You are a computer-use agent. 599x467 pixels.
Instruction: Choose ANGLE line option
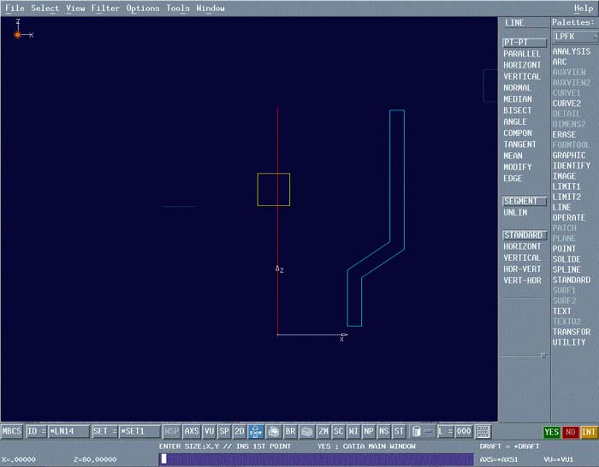[x=515, y=121]
